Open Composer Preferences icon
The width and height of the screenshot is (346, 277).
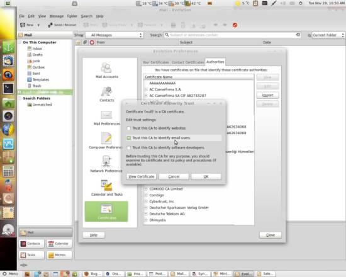pos(106,141)
